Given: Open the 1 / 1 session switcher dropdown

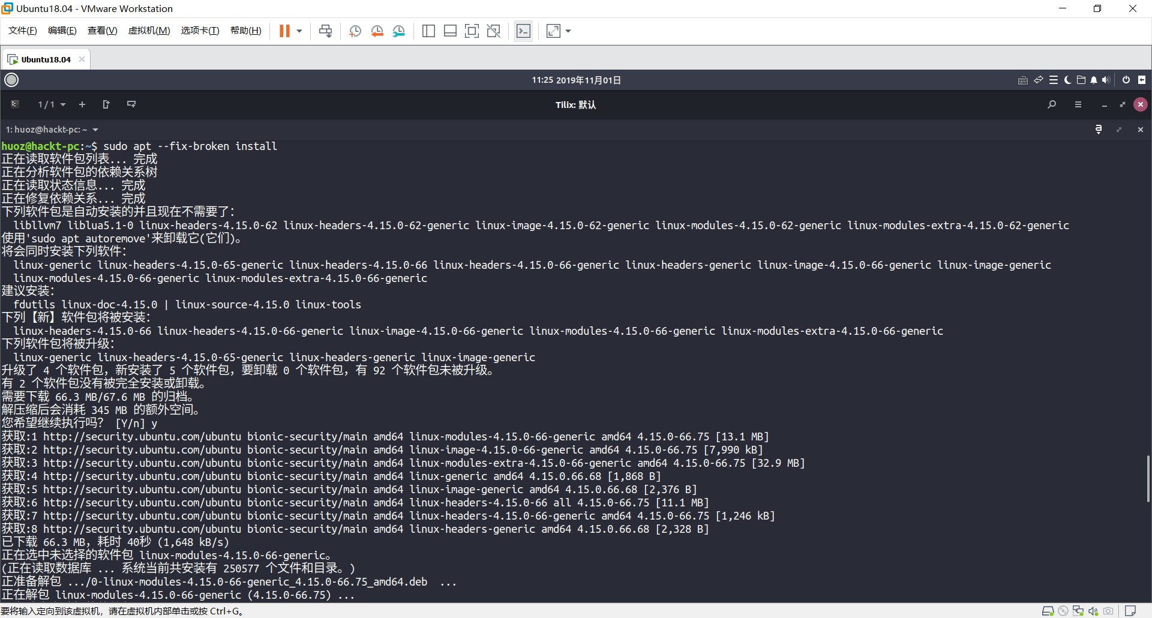Looking at the screenshot, I should coord(52,104).
